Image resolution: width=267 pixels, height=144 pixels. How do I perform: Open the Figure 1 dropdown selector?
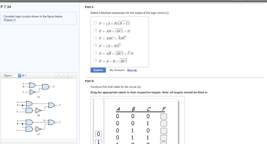point(11,75)
